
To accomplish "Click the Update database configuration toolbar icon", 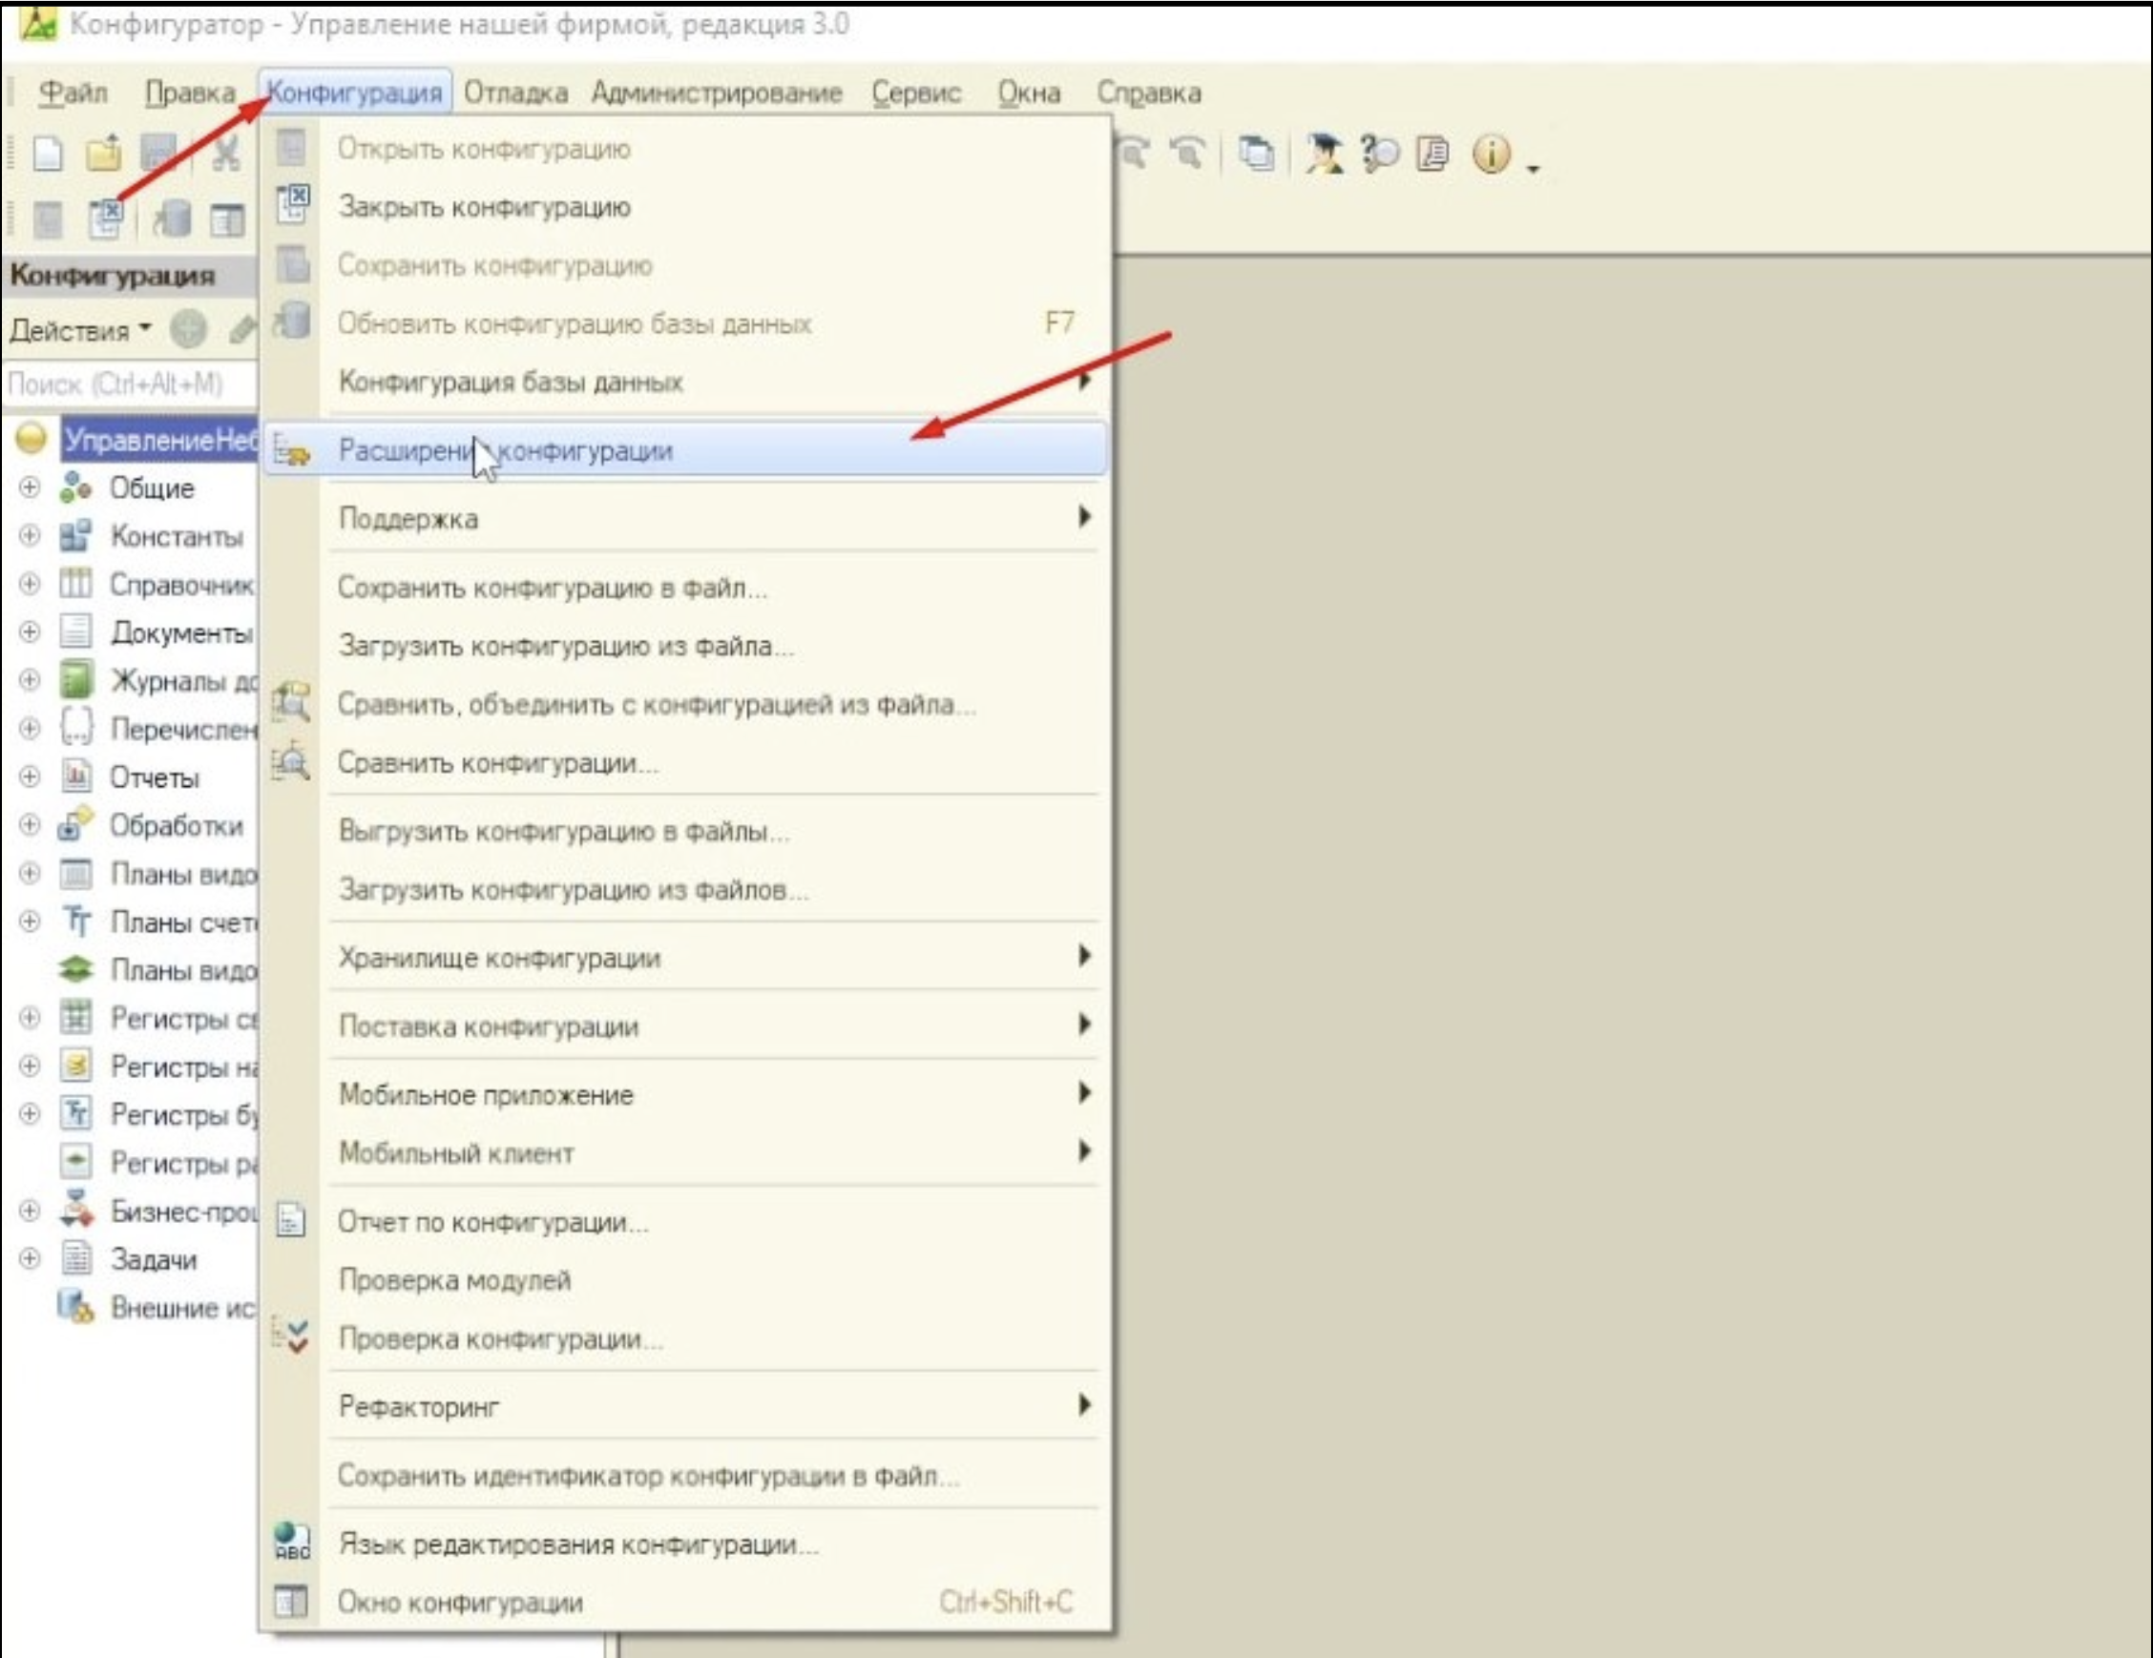I will (x=172, y=218).
